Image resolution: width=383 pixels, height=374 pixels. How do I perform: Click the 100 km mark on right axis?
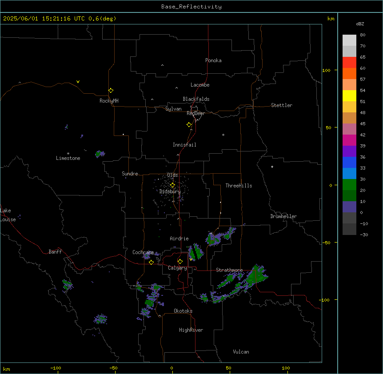tap(326, 70)
